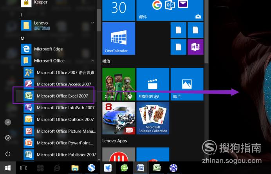Image resolution: width=271 pixels, height=174 pixels.
Task: Launch Microsoft Office Access 2007
Action: 60,84
